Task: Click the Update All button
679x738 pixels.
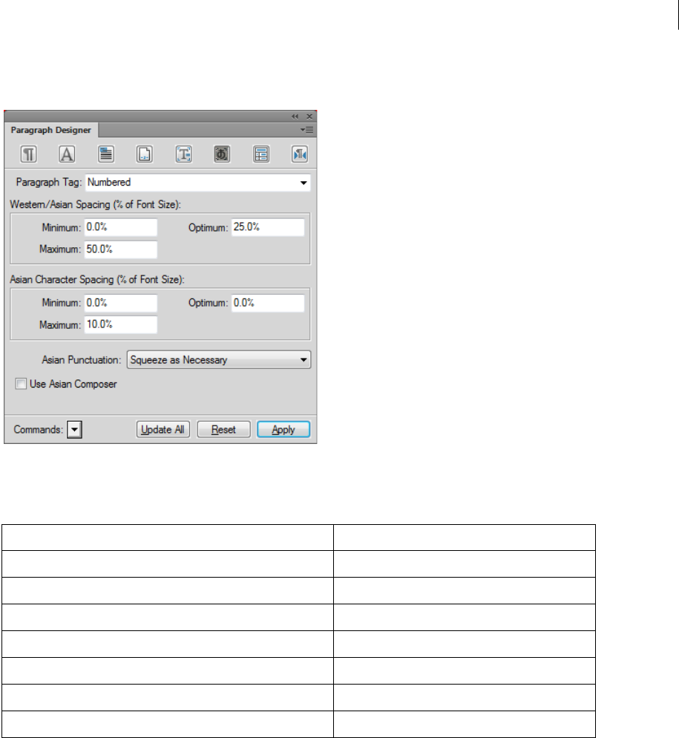Action: [x=163, y=429]
